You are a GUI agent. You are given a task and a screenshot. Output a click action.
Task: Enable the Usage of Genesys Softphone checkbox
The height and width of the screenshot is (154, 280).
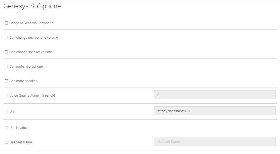[x=6, y=23]
